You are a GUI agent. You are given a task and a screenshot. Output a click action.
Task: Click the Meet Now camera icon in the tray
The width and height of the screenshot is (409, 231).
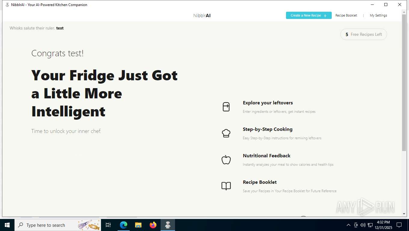tap(356, 225)
